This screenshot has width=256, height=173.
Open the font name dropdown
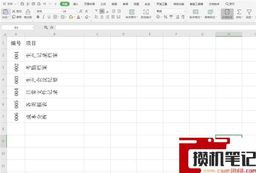pos(61,11)
